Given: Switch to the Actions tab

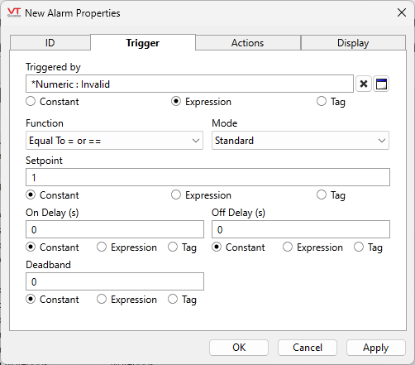Looking at the screenshot, I should [x=248, y=43].
